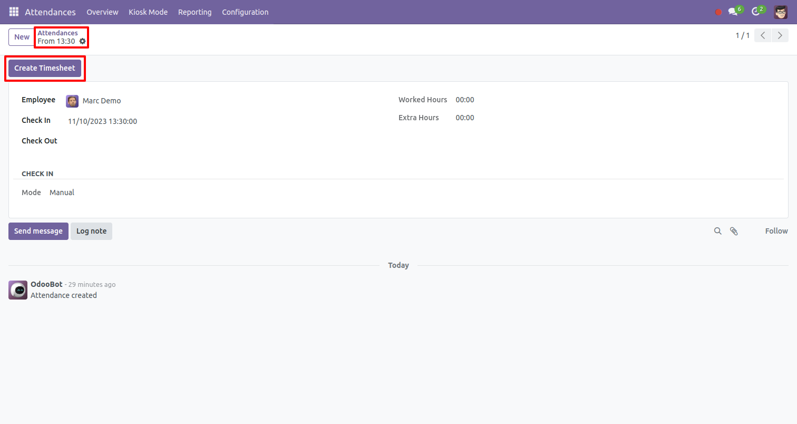Click the Log note button
797x424 pixels.
click(x=91, y=231)
